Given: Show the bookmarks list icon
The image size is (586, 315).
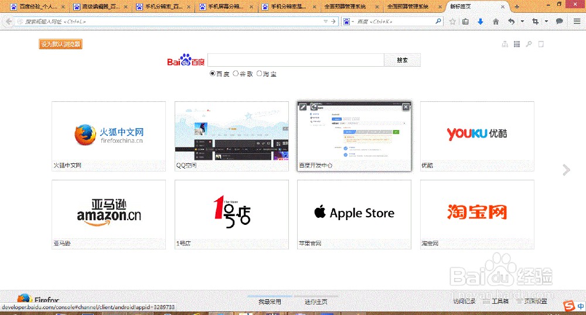Looking at the screenshot, I should click(x=465, y=22).
